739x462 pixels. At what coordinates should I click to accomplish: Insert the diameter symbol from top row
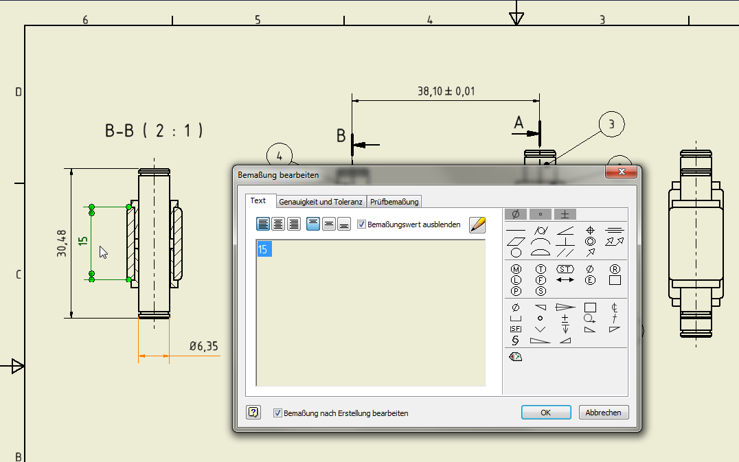coord(516,214)
